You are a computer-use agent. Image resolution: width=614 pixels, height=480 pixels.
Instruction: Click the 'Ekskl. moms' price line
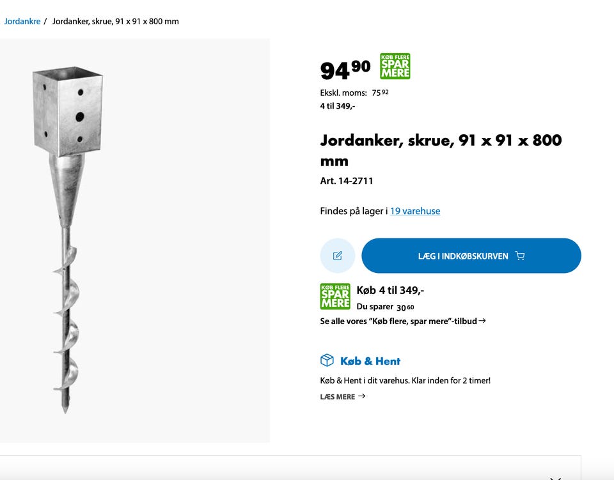tap(354, 93)
